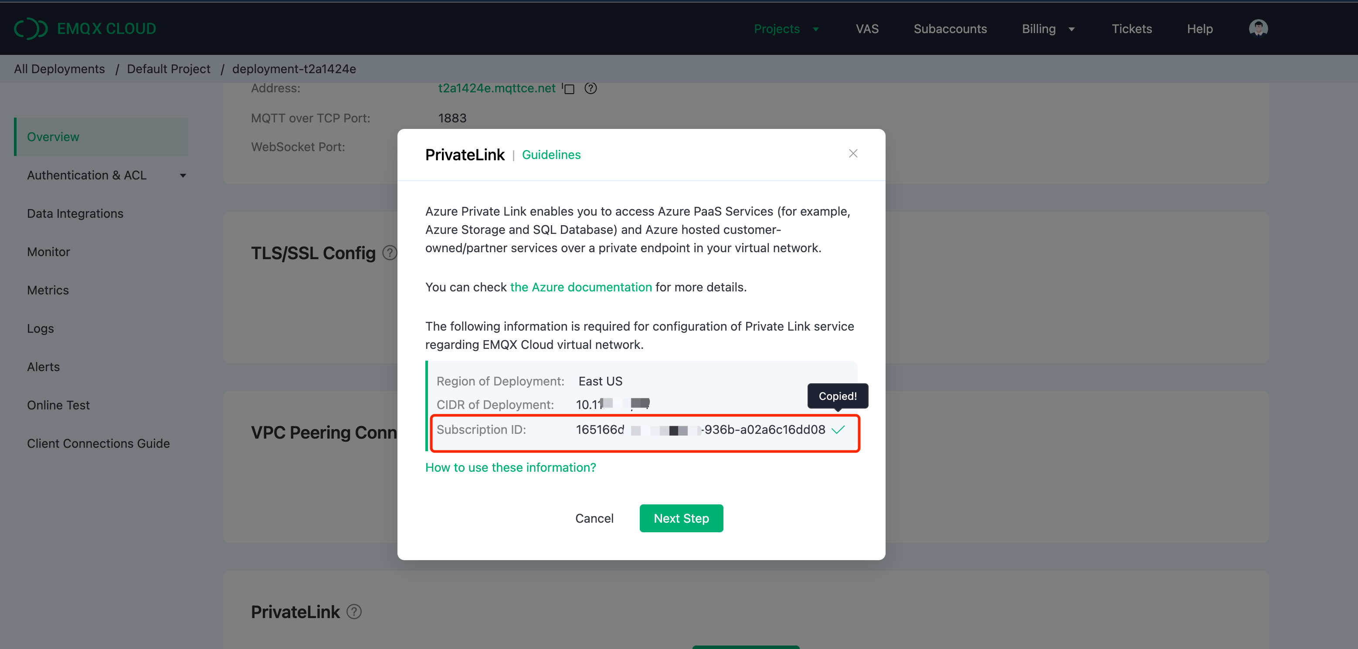The width and height of the screenshot is (1358, 649).
Task: Open the Guidelines link in dialog header
Action: pyautogui.click(x=551, y=155)
